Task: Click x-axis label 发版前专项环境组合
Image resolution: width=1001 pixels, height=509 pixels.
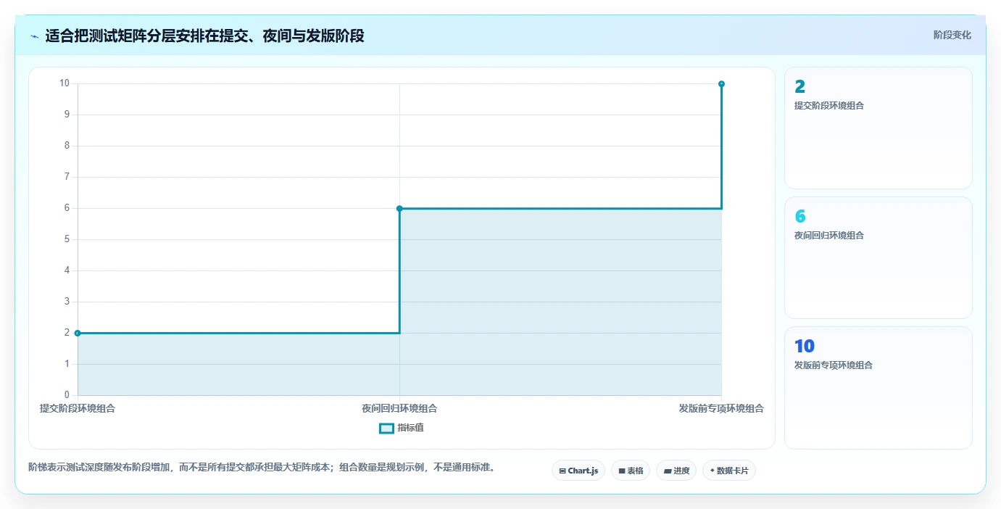Action: coord(721,408)
